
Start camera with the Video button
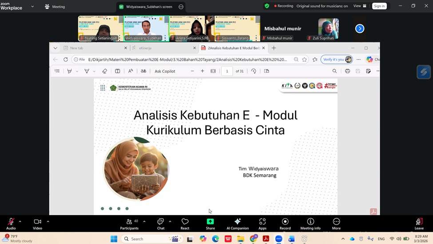(x=37, y=222)
